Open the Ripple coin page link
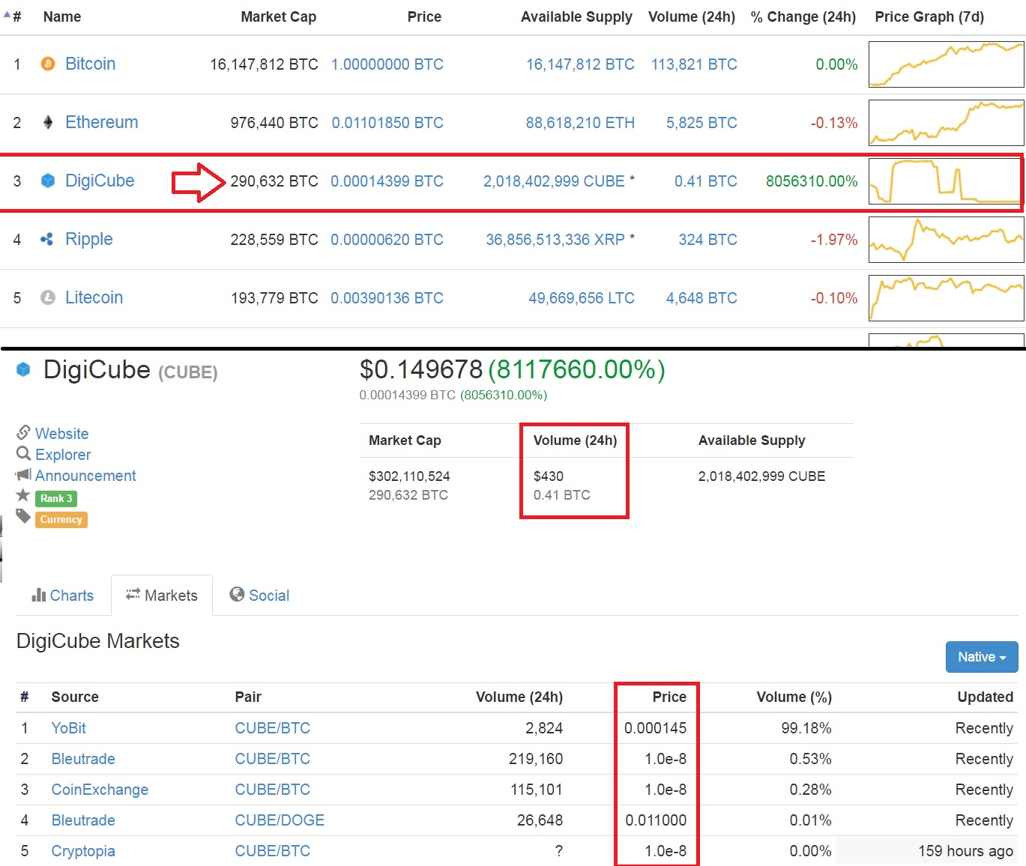The width and height of the screenshot is (1026, 866). coord(88,239)
